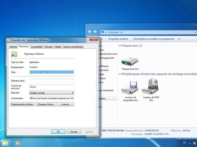The image size is (197, 147).
Task: Click the Forward arrow in the Ordinateur window
Action: point(95,32)
